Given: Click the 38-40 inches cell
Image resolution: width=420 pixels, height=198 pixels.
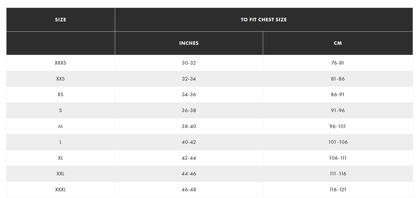Looking at the screenshot, I should tap(189, 126).
